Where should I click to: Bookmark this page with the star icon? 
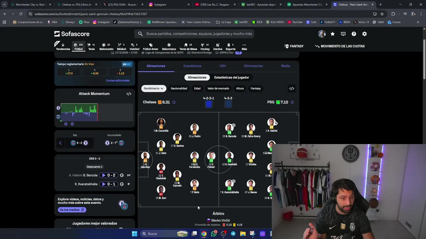click(382, 14)
